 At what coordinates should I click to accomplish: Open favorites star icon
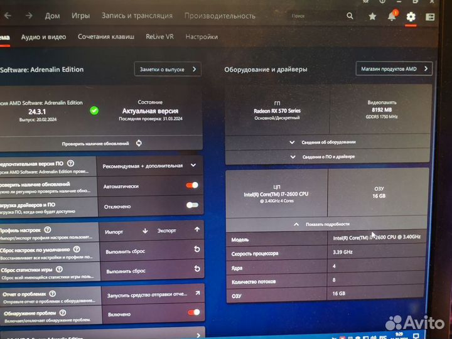point(372,16)
